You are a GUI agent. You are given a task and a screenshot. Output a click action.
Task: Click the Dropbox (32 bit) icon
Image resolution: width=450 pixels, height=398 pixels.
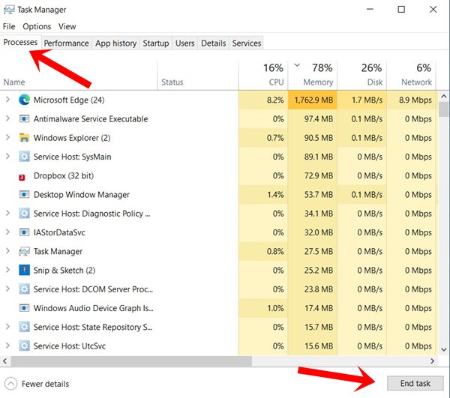22,178
